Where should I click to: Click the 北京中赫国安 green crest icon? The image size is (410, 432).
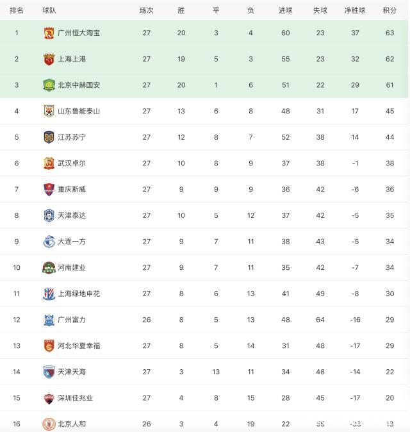coord(49,85)
